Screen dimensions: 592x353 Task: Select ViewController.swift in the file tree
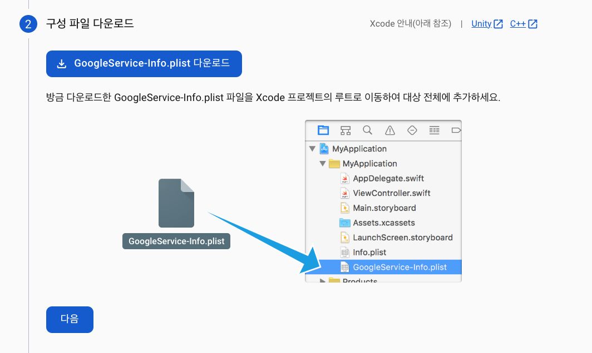pyautogui.click(x=392, y=193)
